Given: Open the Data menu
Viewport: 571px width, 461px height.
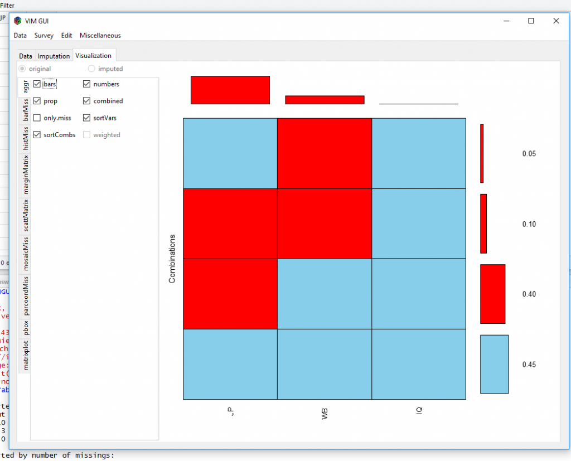Looking at the screenshot, I should tap(20, 35).
